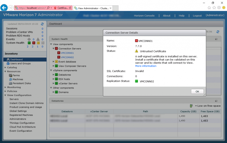Expand the vCenter Servers node
This screenshot has height=143, width=227.
click(53, 83)
